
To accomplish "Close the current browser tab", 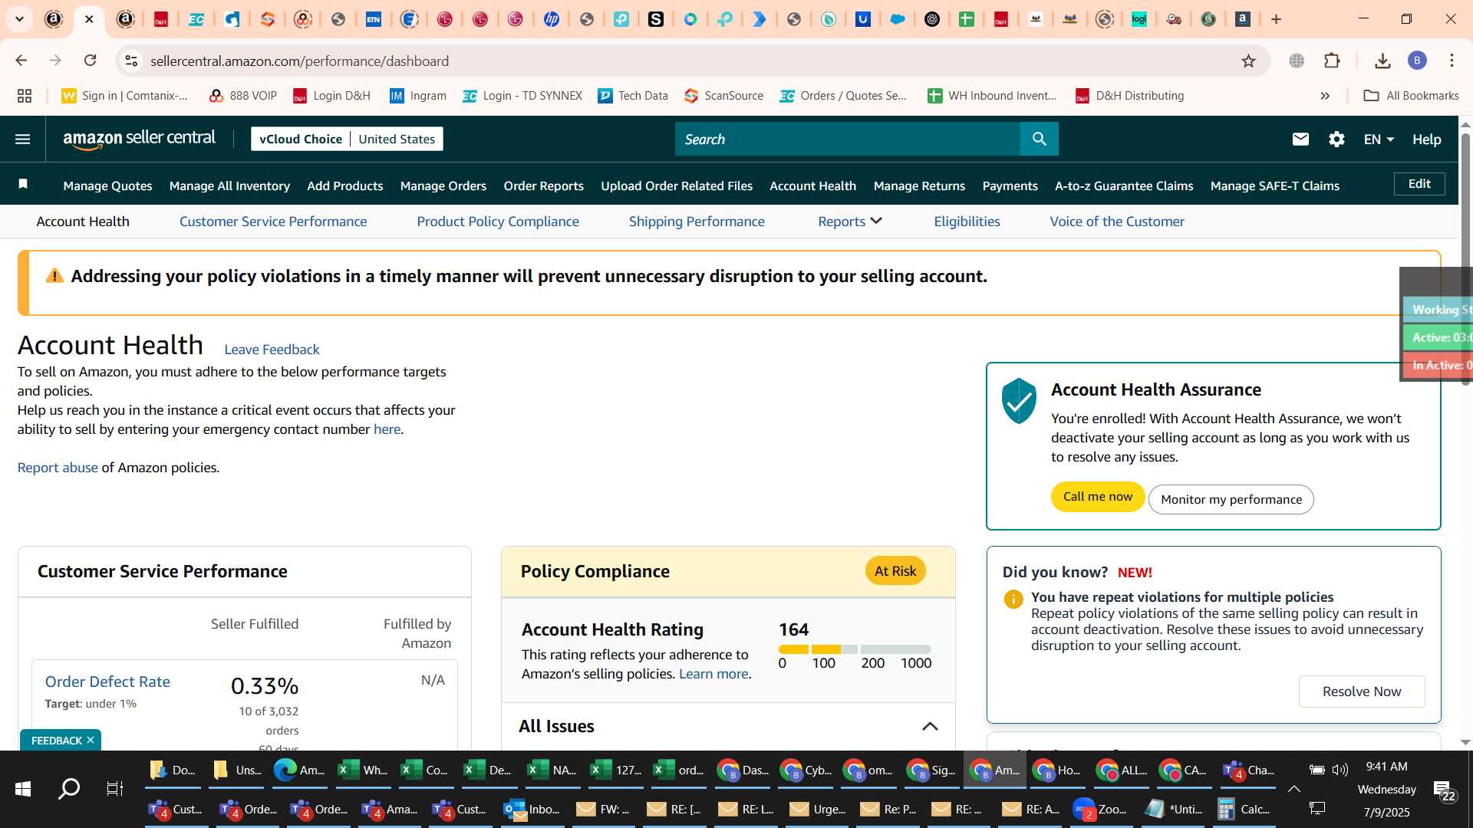I will tap(89, 19).
